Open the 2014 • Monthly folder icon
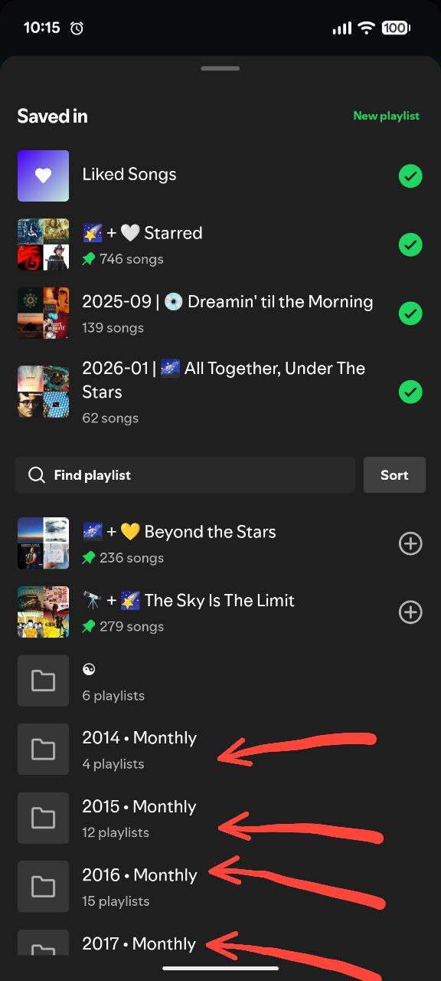The image size is (441, 981). click(x=43, y=749)
